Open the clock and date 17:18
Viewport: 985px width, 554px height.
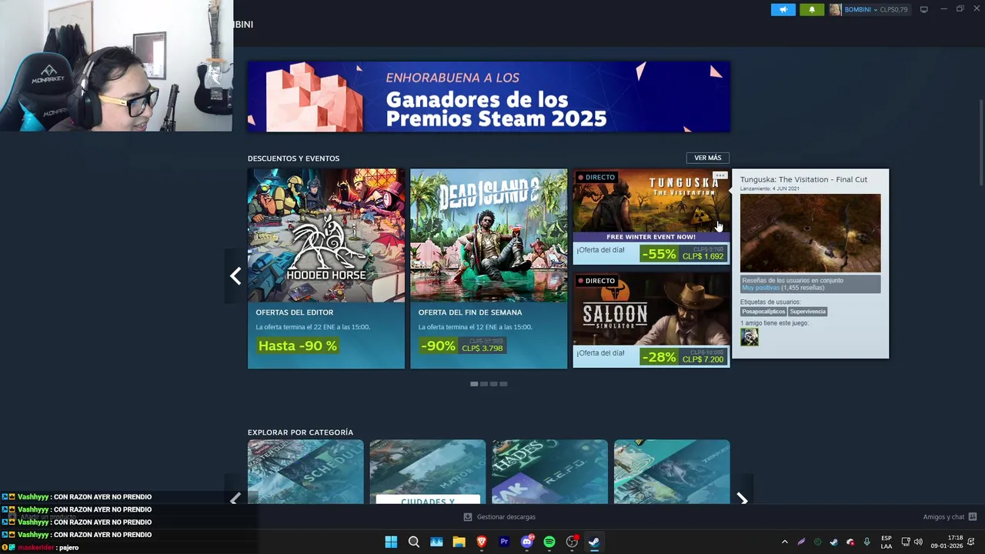[947, 542]
